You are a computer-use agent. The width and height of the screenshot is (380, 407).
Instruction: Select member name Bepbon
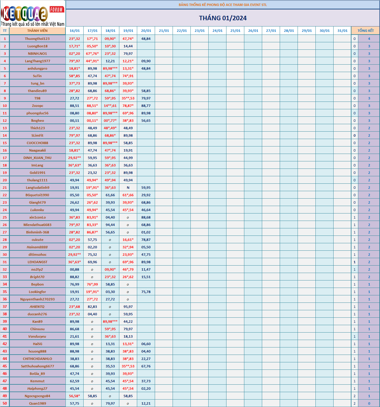click(x=37, y=284)
